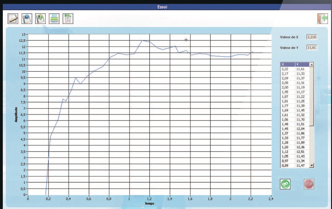This screenshot has height=209, width=332.
Task: Select the Y cell 11,17
Action: pos(302,92)
